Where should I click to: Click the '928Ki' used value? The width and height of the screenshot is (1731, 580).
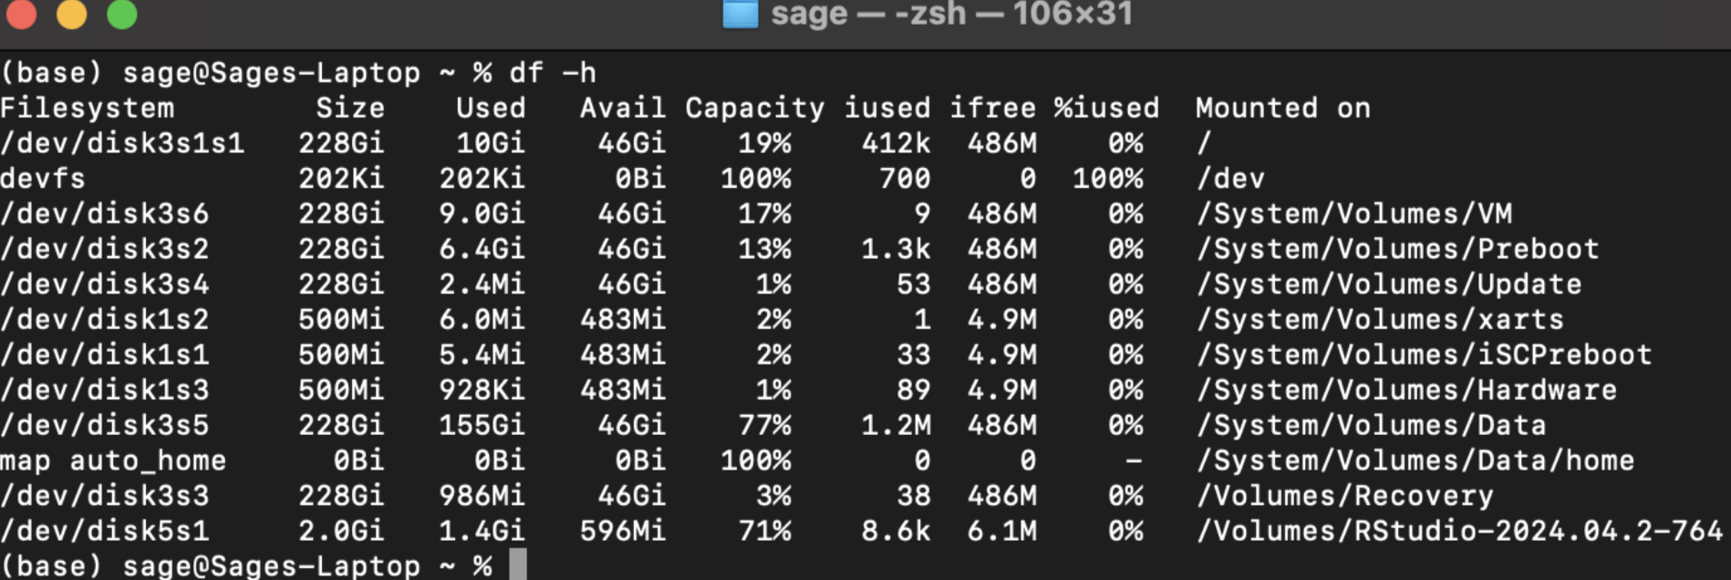[x=482, y=389]
